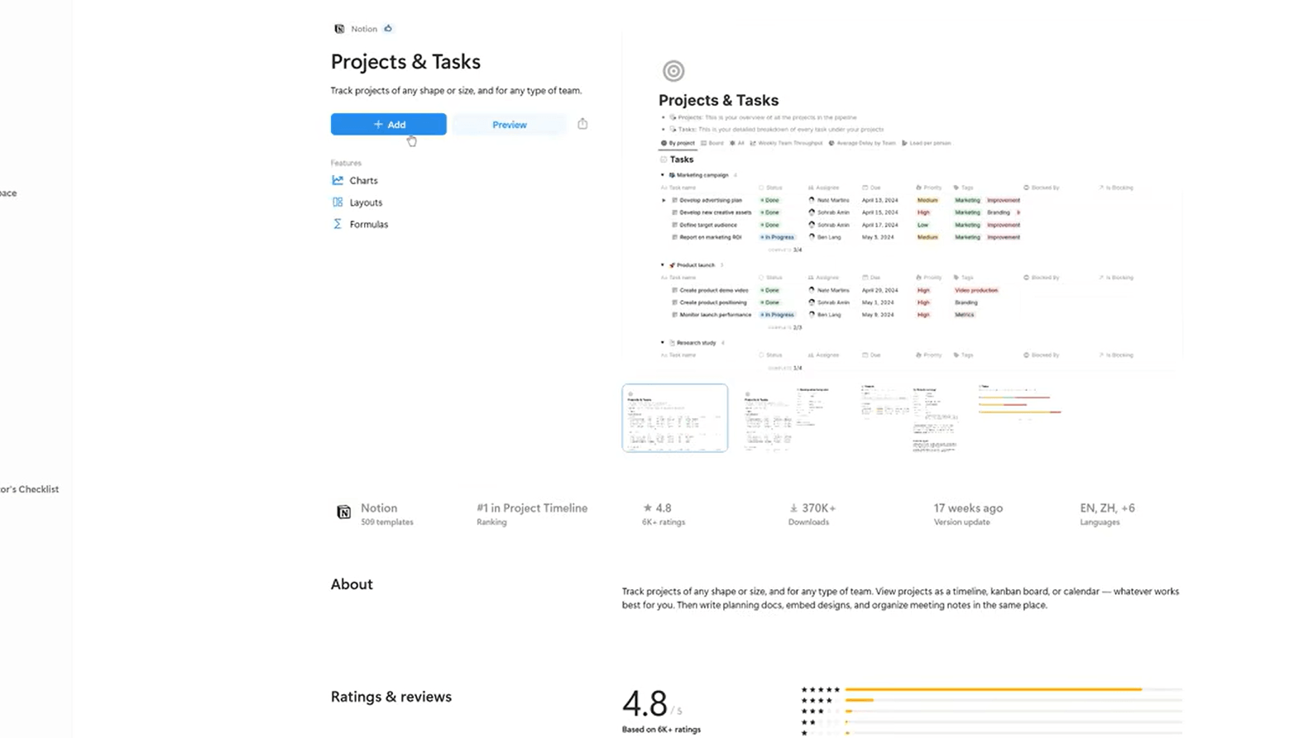The height and width of the screenshot is (738, 1313).
Task: Click the Layouts feature icon
Action: 338,202
